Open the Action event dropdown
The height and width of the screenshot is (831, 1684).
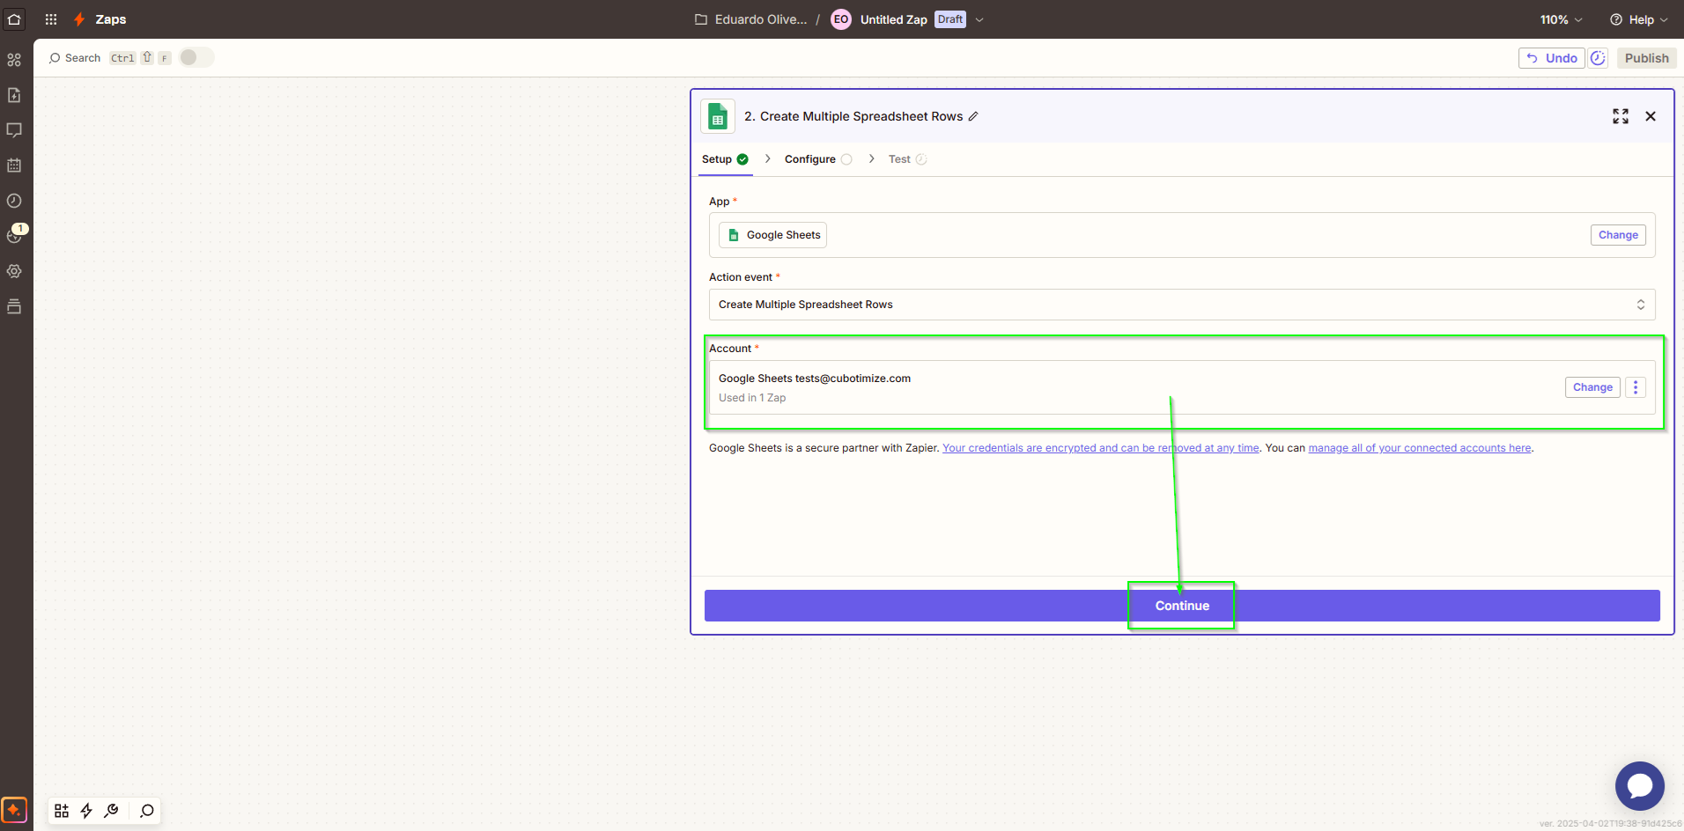pos(1182,305)
